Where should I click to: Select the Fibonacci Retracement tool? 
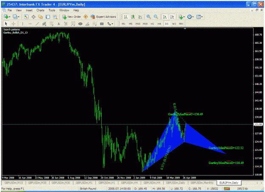click(51, 24)
